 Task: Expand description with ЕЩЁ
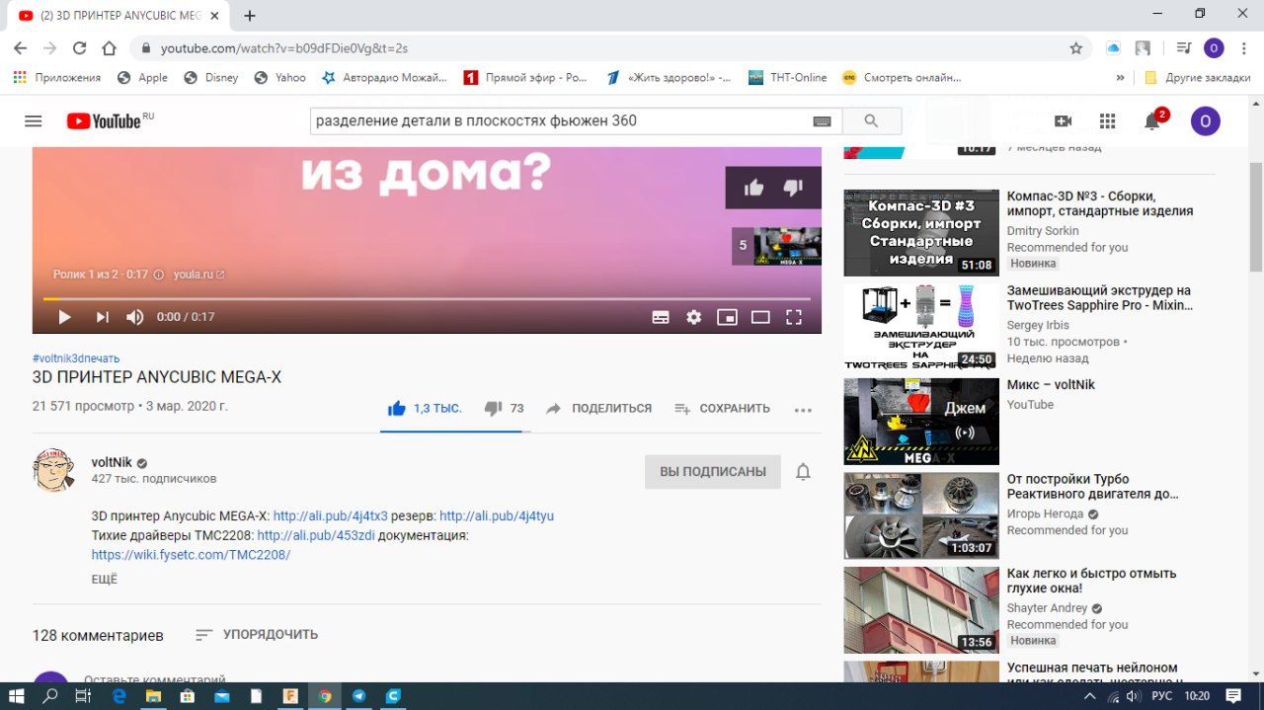tap(105, 579)
